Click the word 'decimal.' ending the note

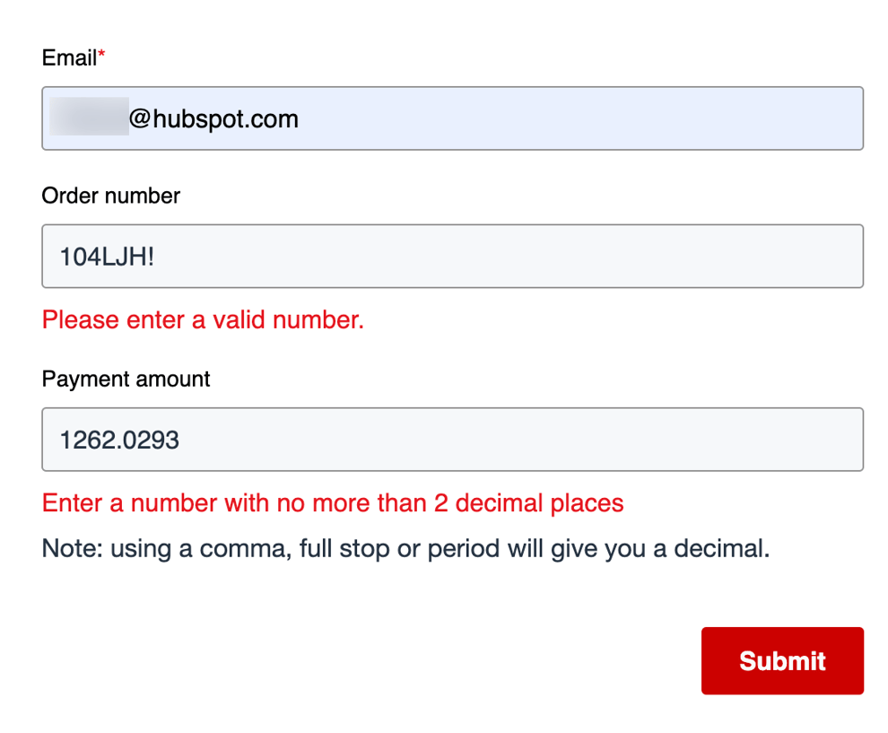[722, 549]
